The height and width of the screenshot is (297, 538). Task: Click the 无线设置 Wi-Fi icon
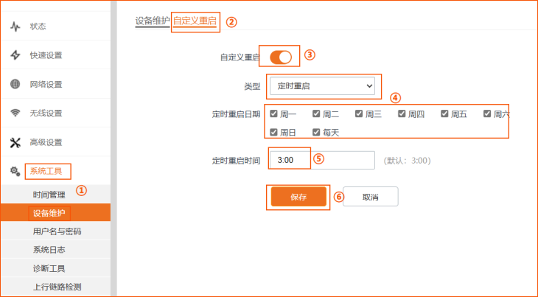click(15, 113)
